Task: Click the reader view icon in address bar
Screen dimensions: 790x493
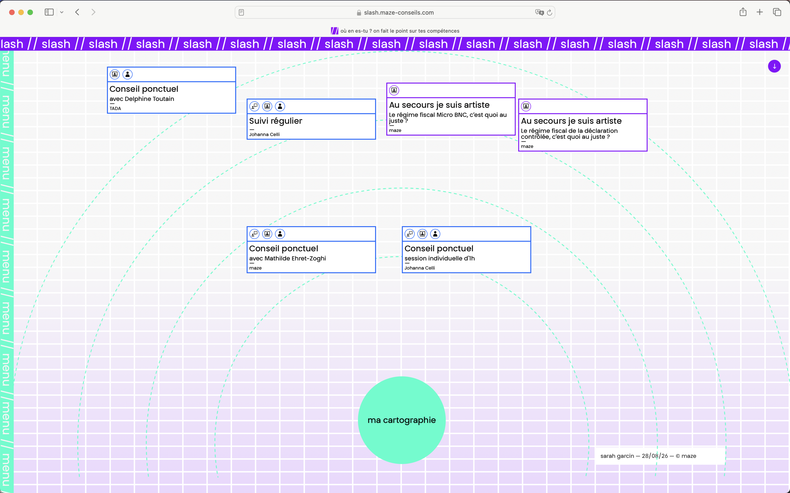Action: point(241,12)
